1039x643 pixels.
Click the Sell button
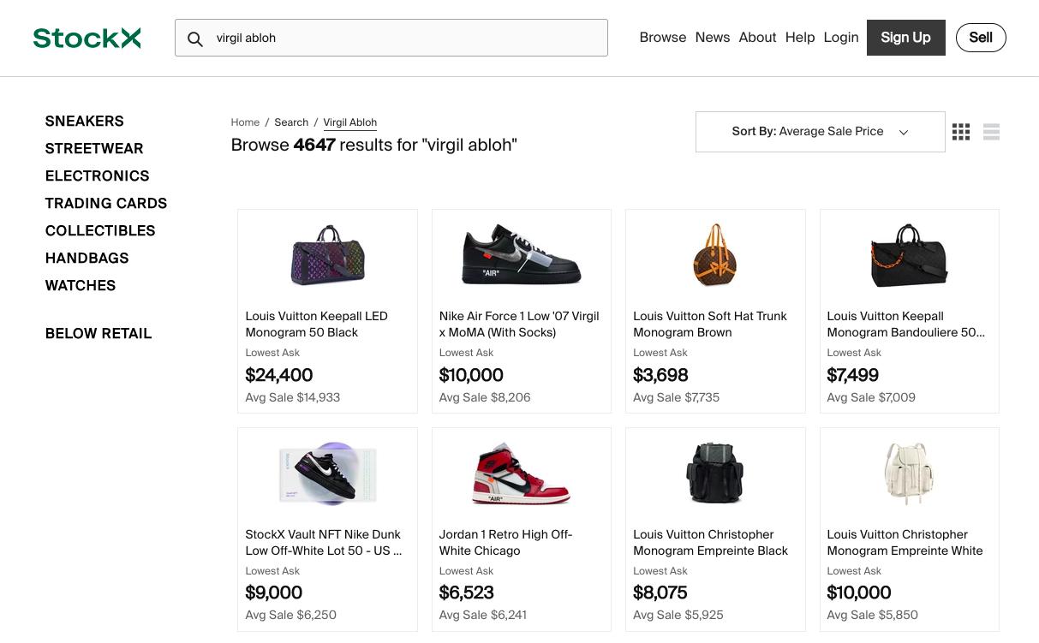tap(980, 38)
